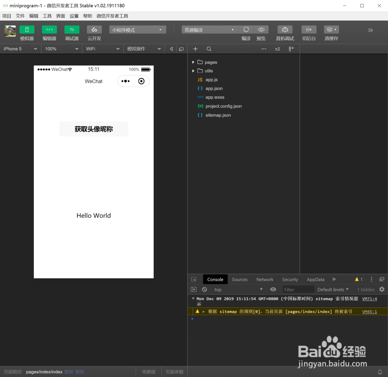The height and width of the screenshot is (377, 388).
Task: Start 真机调试 remote debugging
Action: coord(285,30)
